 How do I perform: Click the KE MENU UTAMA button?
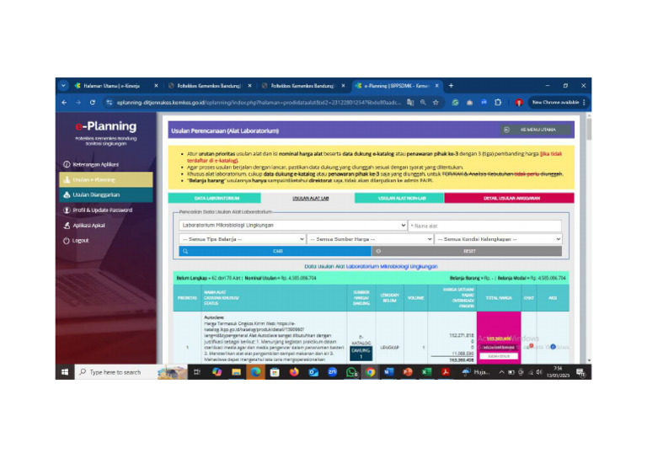[536, 130]
